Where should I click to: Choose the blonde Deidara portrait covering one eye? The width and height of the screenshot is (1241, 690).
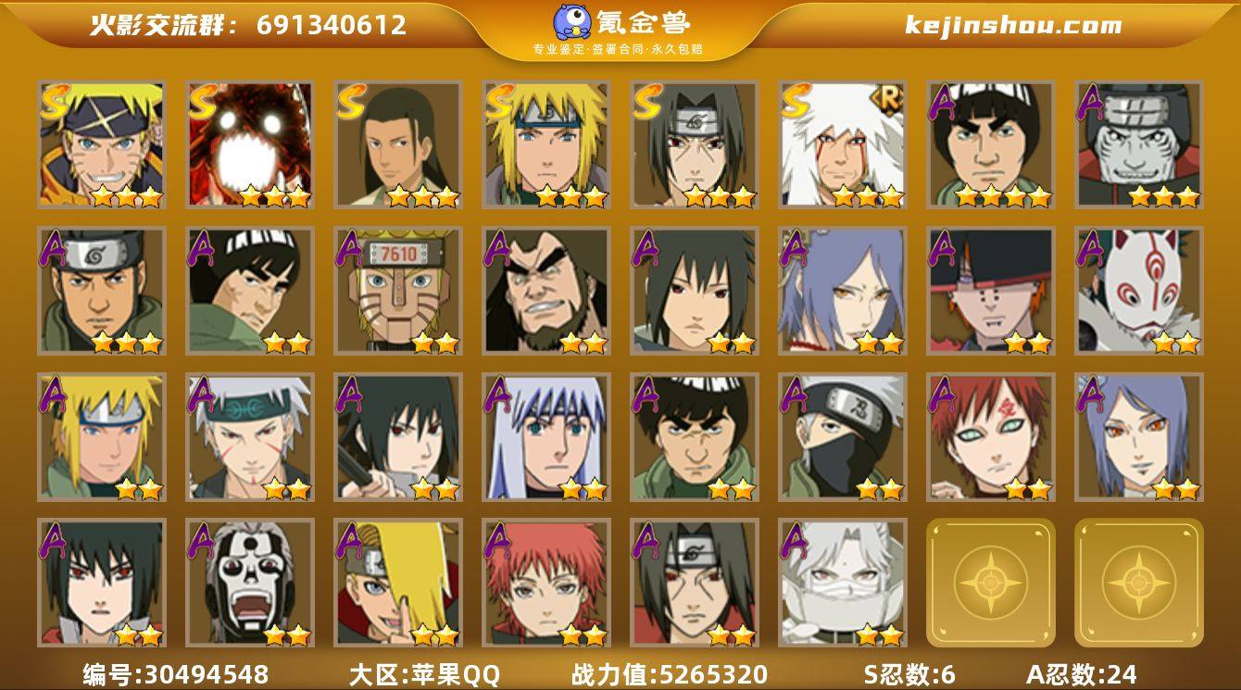tap(398, 583)
